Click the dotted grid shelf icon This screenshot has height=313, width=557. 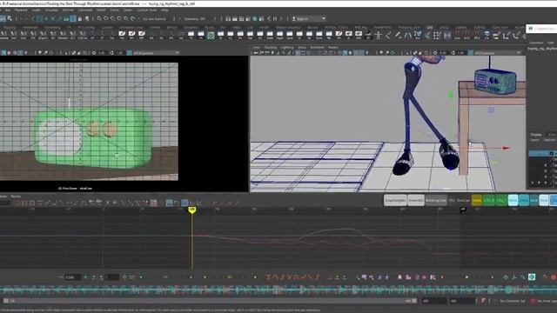tap(437, 35)
